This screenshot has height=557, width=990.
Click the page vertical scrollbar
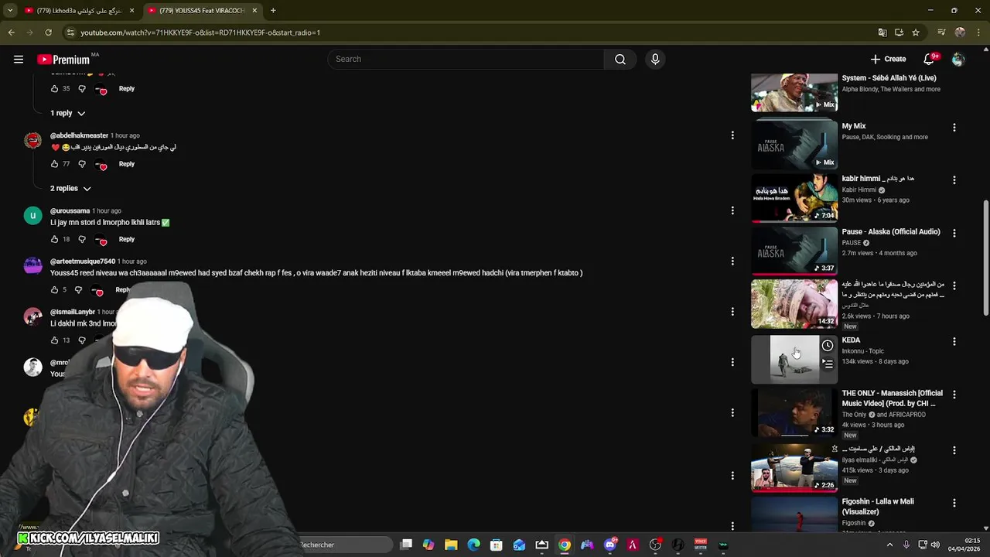(985, 257)
